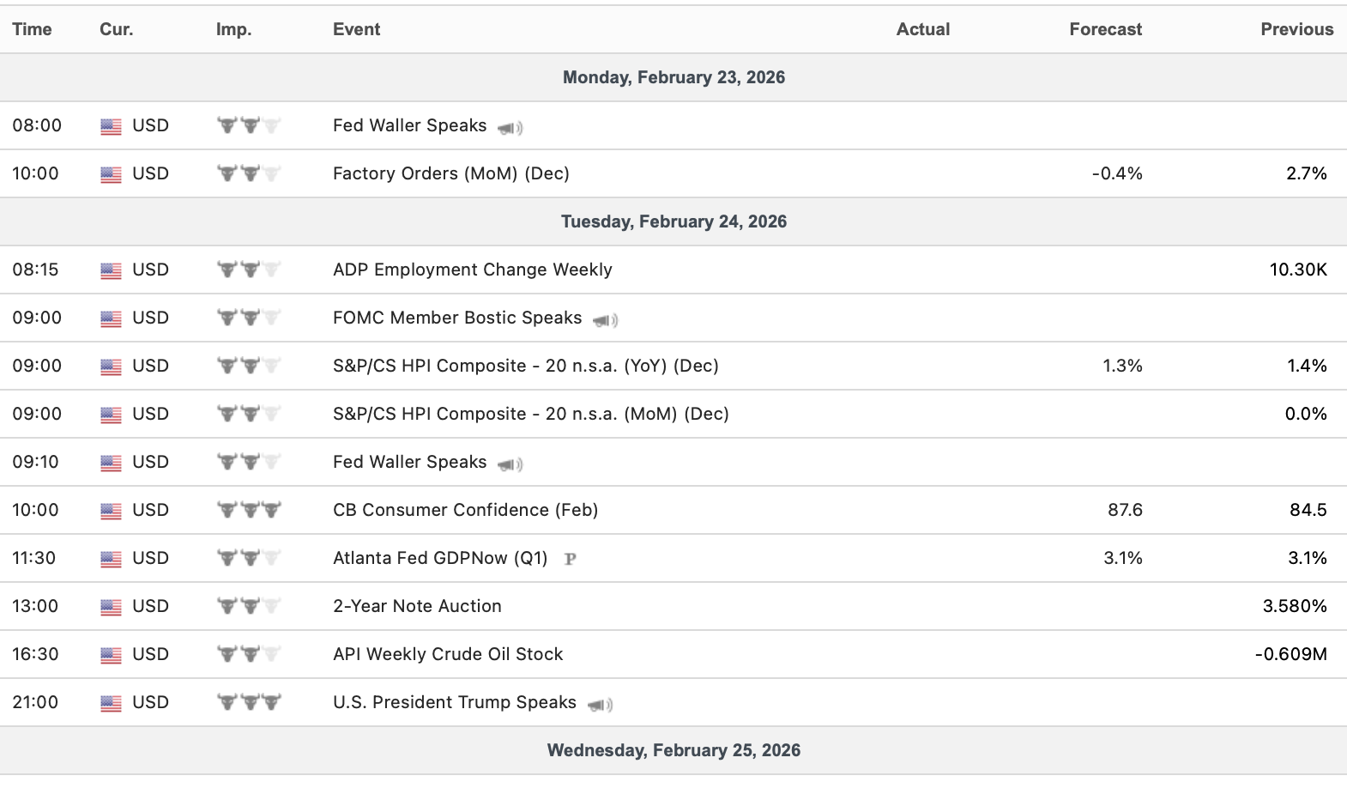
Task: Click the Time column header
Action: (x=32, y=29)
